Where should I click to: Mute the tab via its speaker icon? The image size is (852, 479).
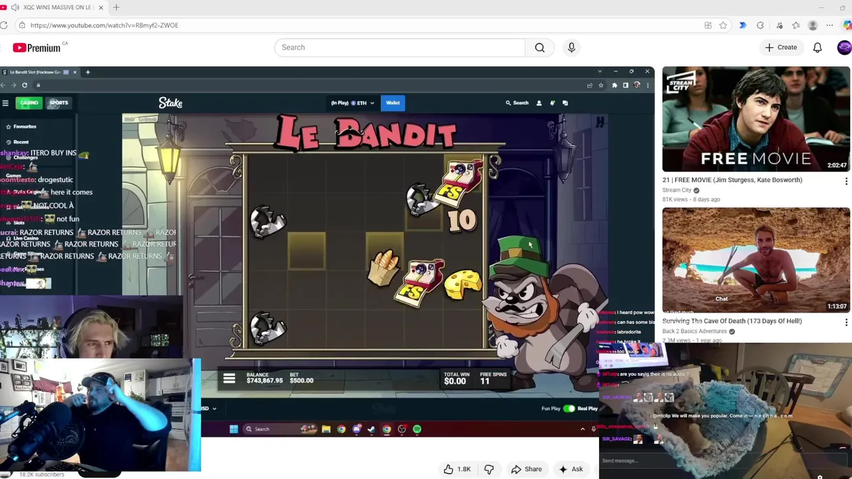pos(15,7)
